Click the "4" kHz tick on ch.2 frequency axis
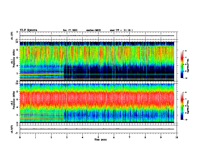The height and width of the screenshot is (154, 199). pyautogui.click(x=18, y=107)
